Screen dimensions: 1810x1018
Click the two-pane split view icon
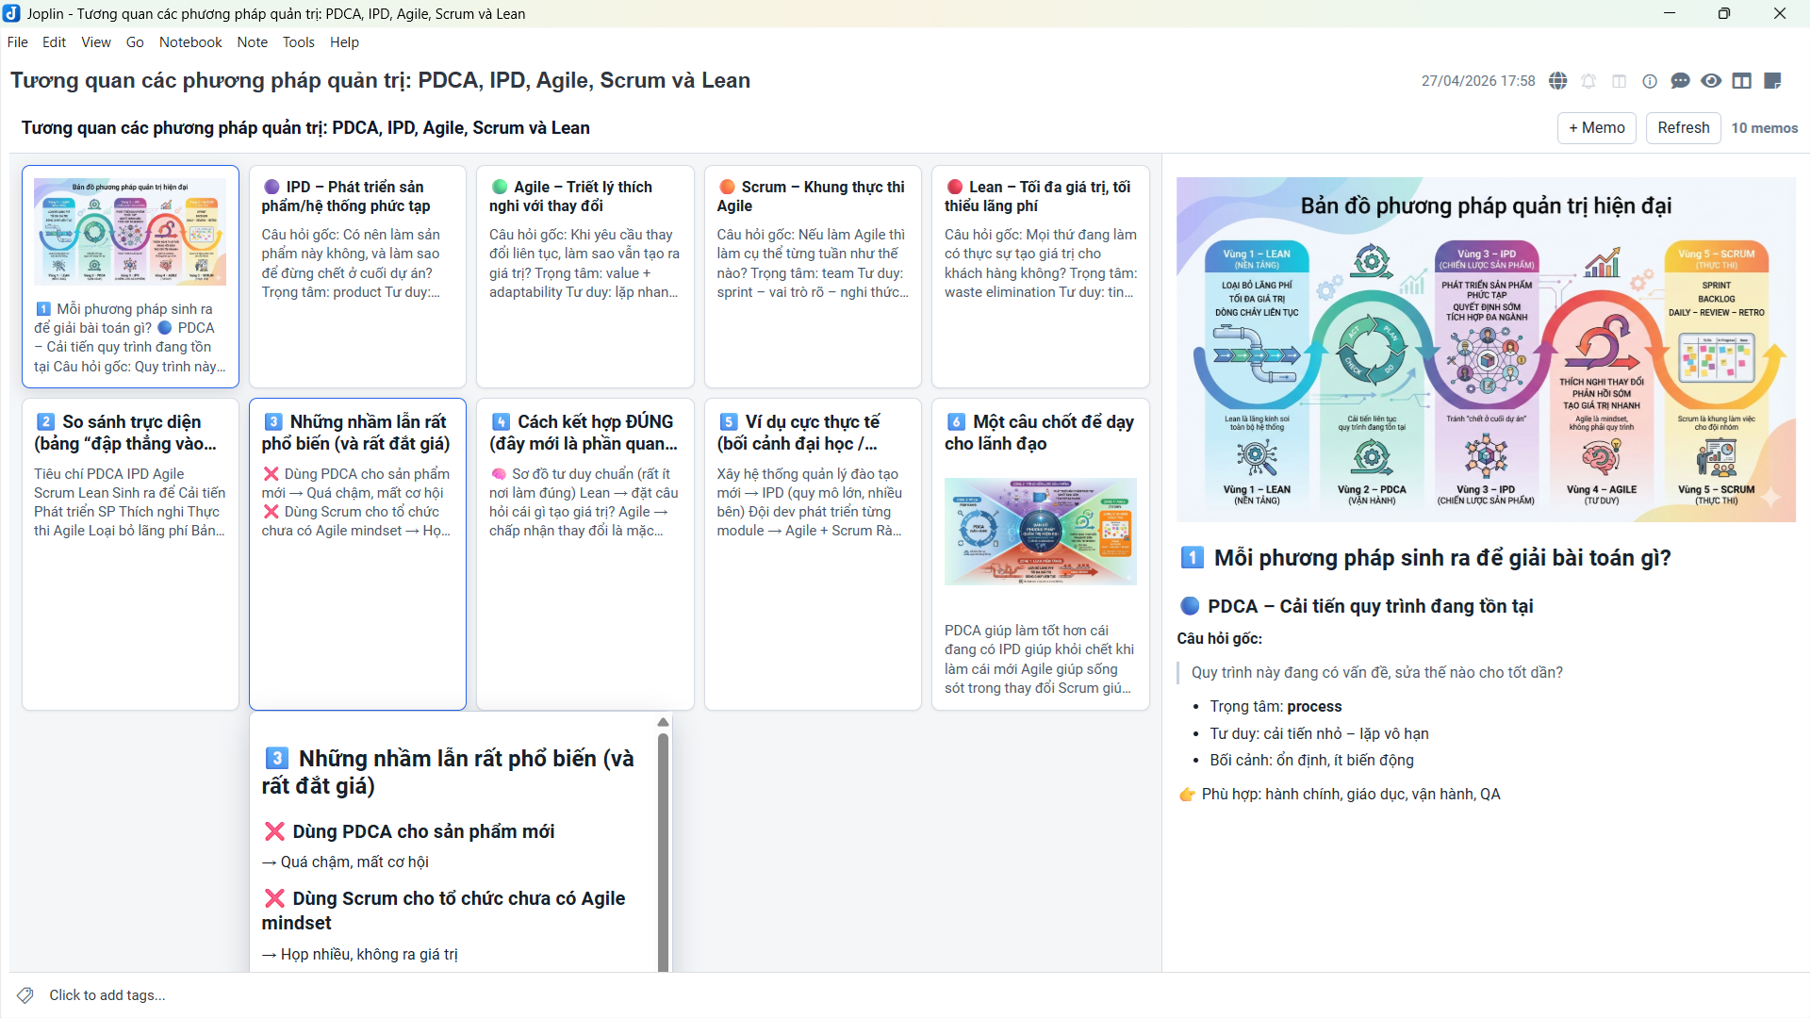click(1742, 81)
